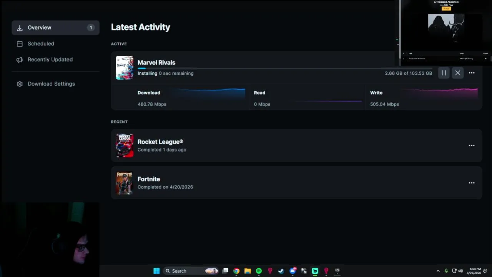Click the 0 sec remaining text

(x=176, y=73)
